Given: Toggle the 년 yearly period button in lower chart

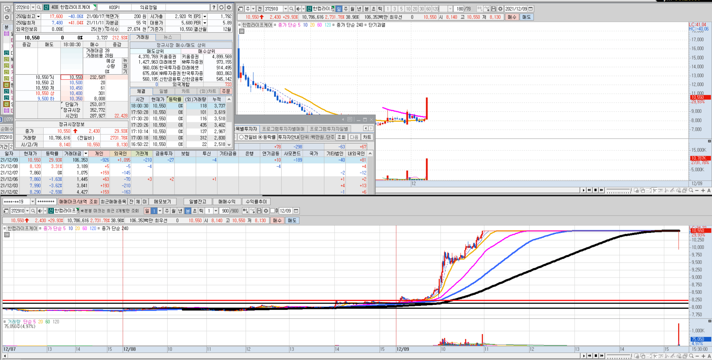Looking at the screenshot, I should pos(180,211).
